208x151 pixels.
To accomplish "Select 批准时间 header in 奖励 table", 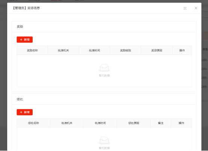I will pos(95,50).
